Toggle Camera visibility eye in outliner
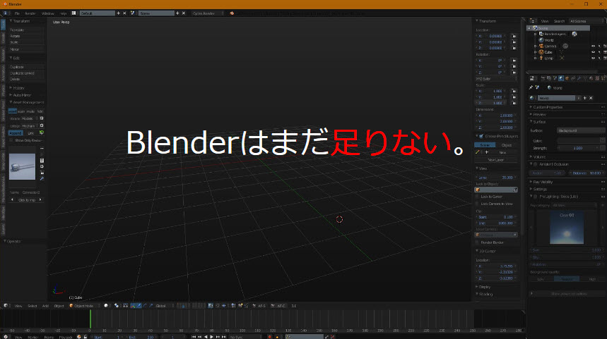Screen dimensions: 607x339 593,46
